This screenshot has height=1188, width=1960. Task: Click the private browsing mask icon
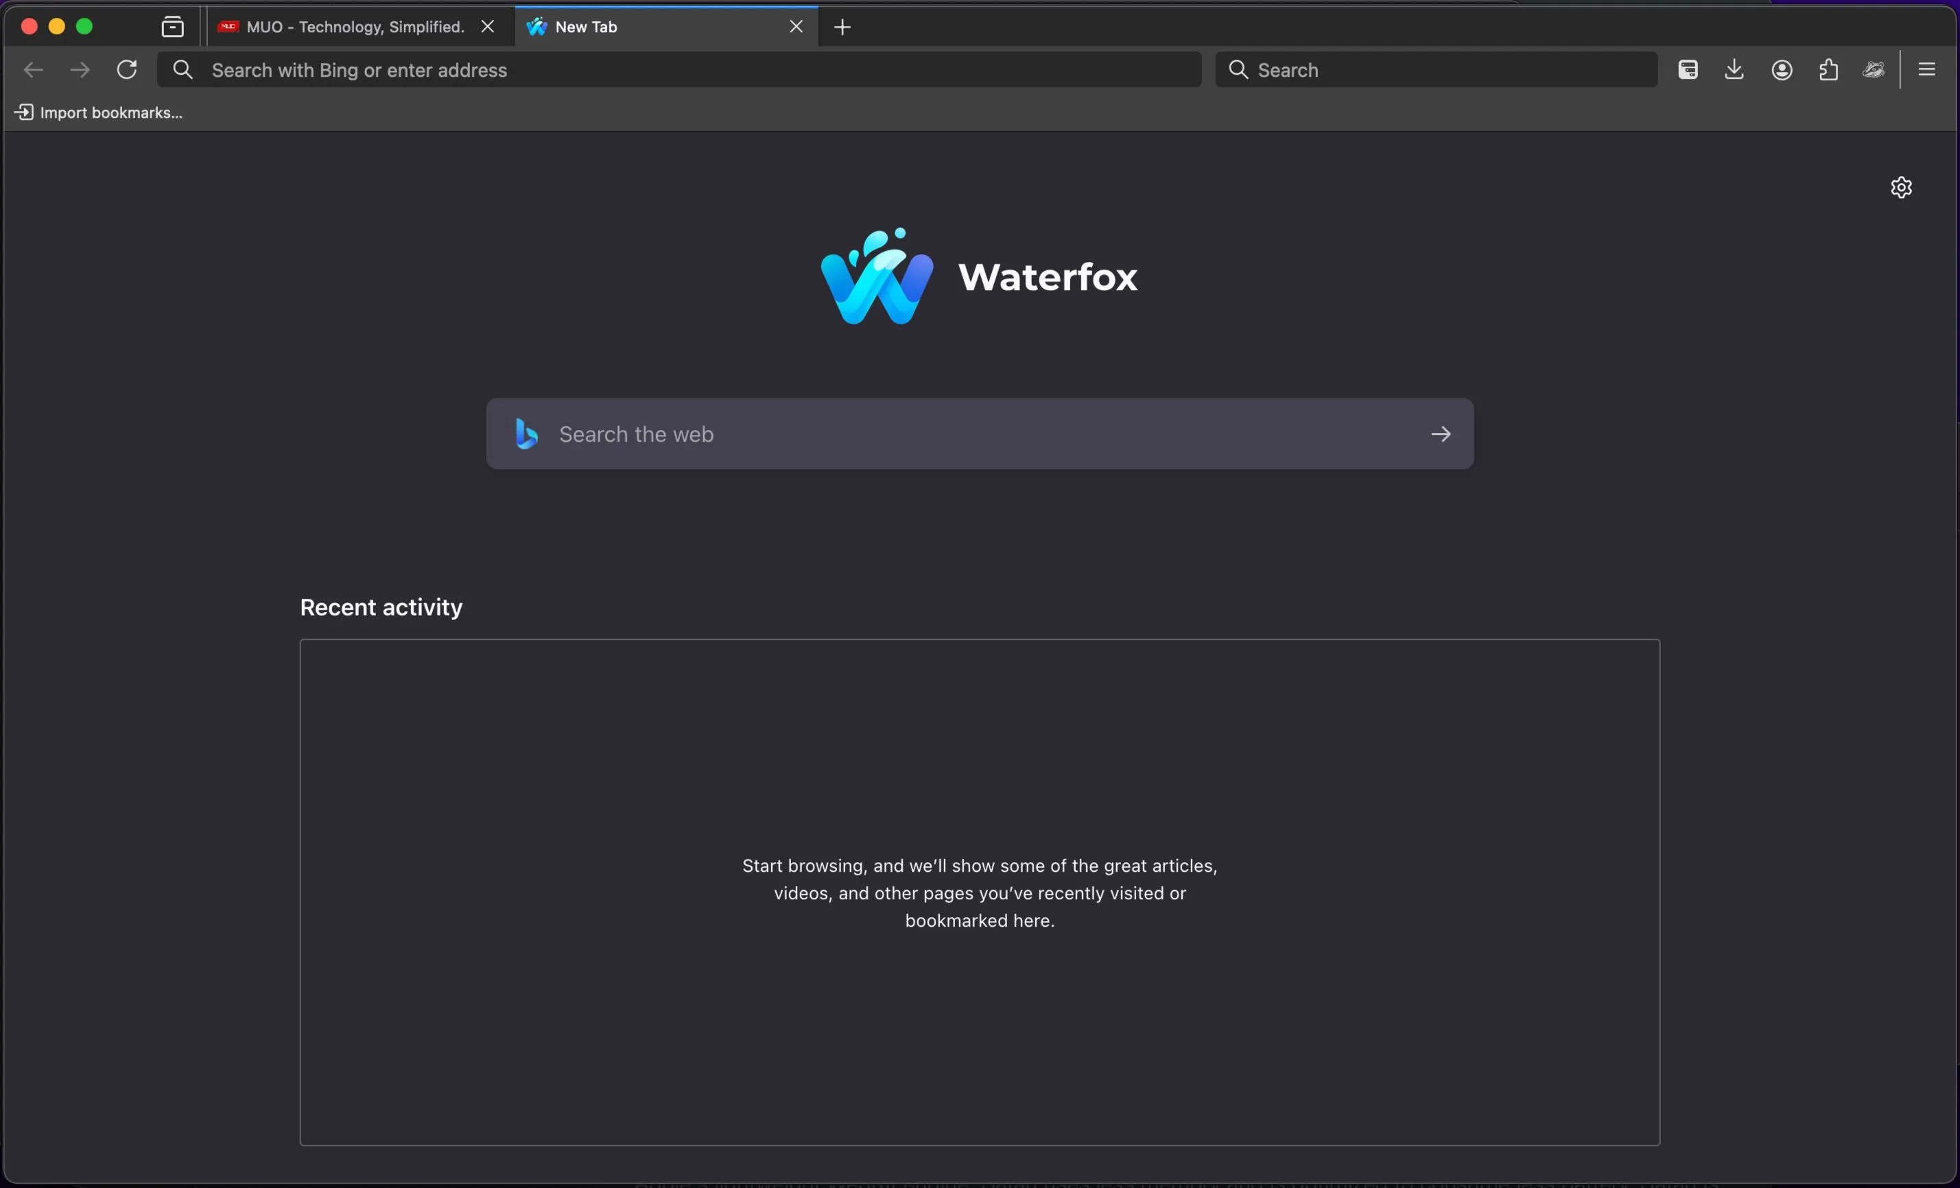(1874, 70)
